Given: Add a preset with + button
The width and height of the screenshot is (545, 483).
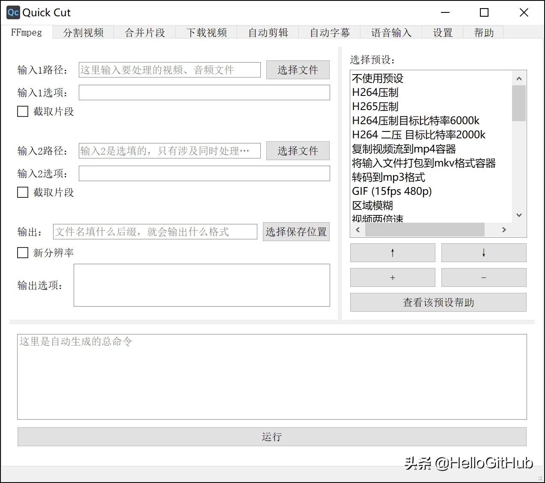Looking at the screenshot, I should [393, 277].
